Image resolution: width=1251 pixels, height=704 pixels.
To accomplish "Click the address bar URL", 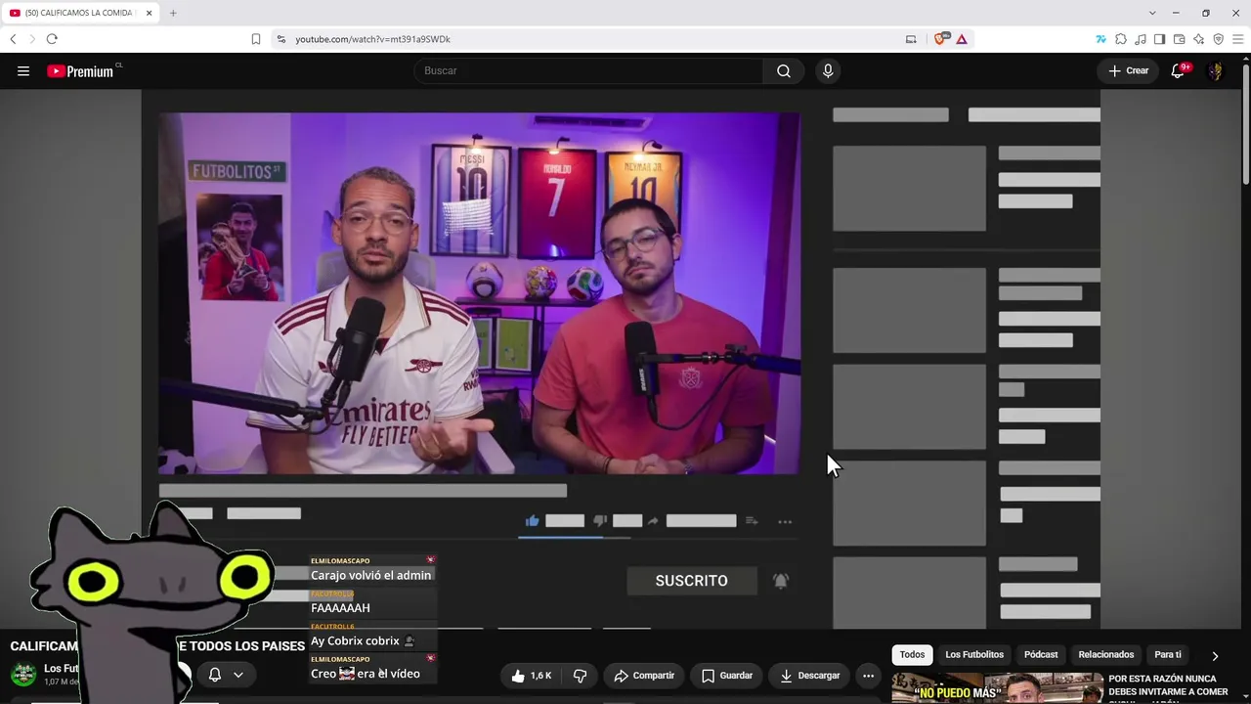I will coord(372,39).
